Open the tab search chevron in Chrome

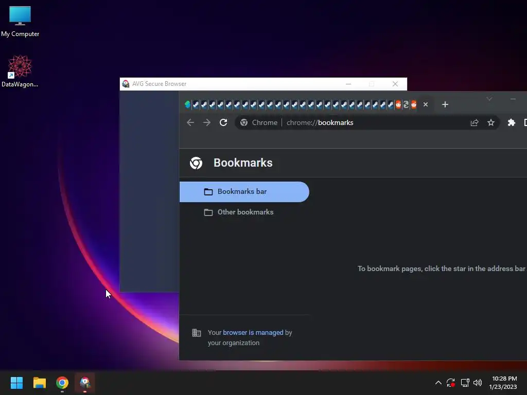tap(489, 99)
